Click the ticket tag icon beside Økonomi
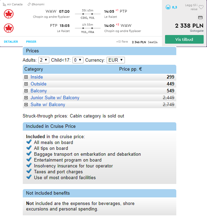Image resolution: width=207 pixels, height=216 pixels. point(29,4)
